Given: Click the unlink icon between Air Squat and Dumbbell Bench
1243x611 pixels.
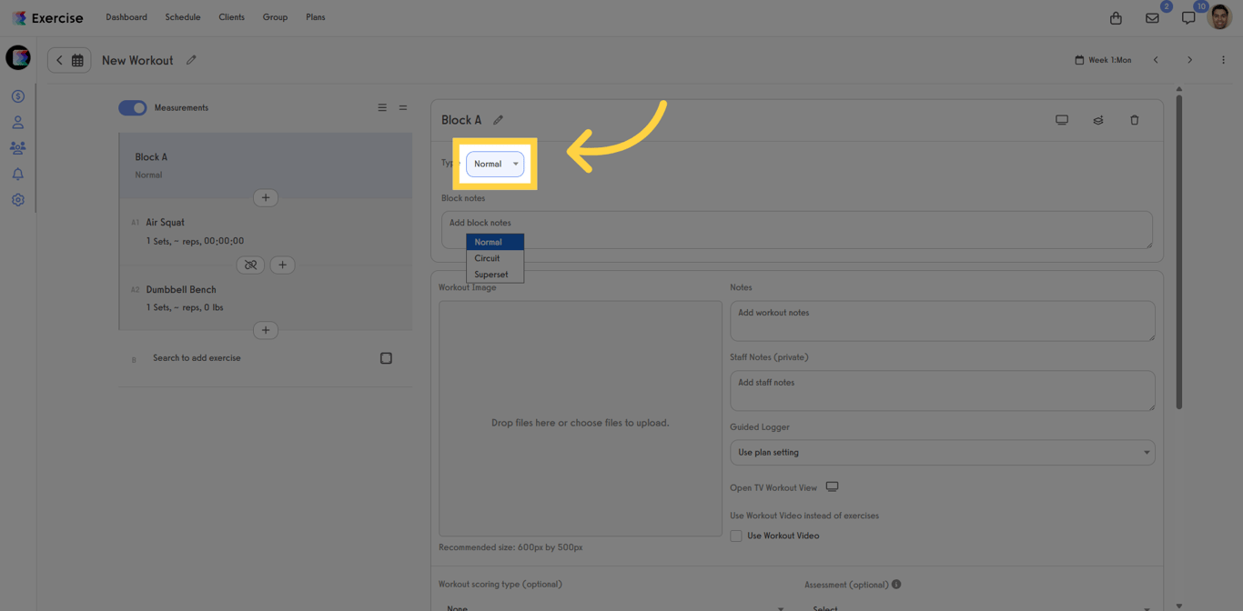Looking at the screenshot, I should pyautogui.click(x=250, y=265).
